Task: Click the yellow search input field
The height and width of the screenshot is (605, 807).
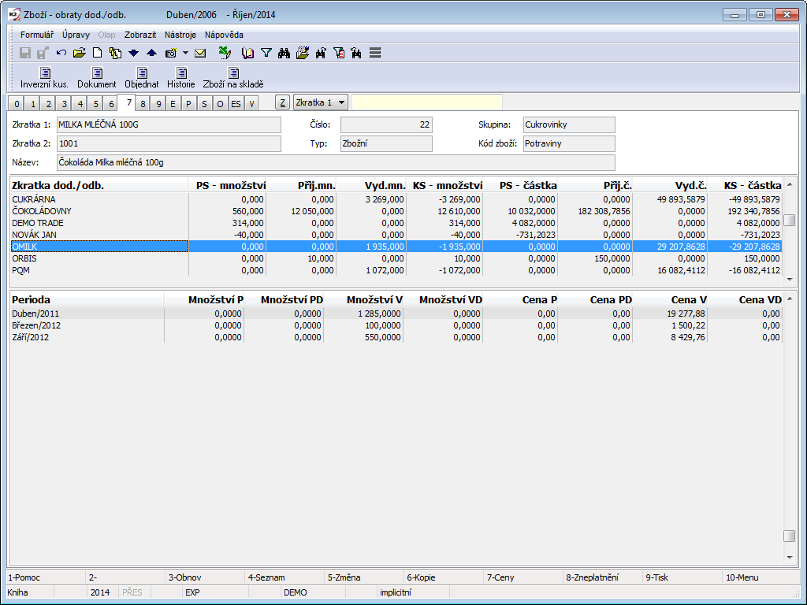Action: coord(426,102)
